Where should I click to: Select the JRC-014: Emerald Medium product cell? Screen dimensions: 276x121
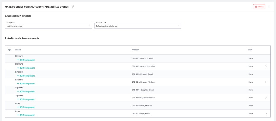pyautogui.click(x=143, y=82)
